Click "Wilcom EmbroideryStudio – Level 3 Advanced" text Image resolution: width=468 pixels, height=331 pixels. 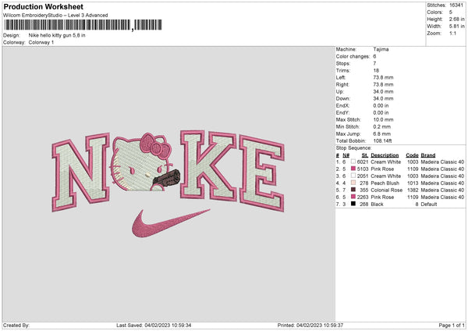(x=55, y=16)
